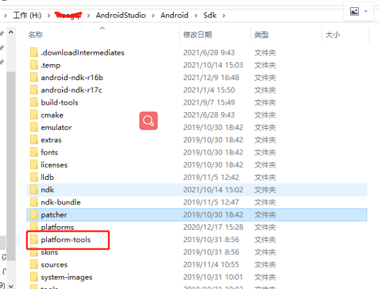Click 文件夹 type in fonts row
Viewport: 379px width, 289px height.
tap(265, 152)
